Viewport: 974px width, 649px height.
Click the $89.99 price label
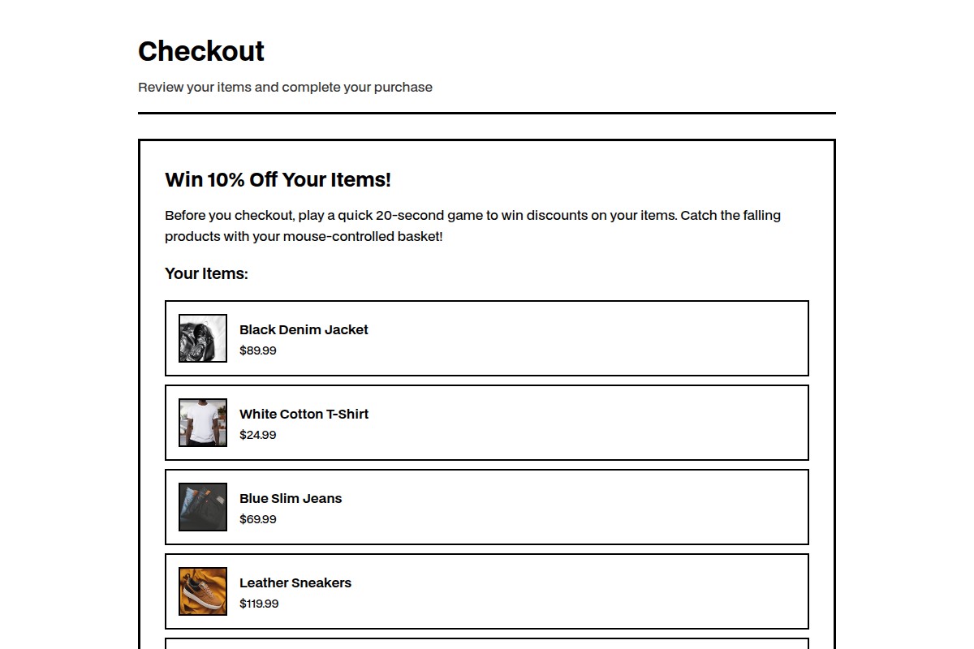coord(257,350)
